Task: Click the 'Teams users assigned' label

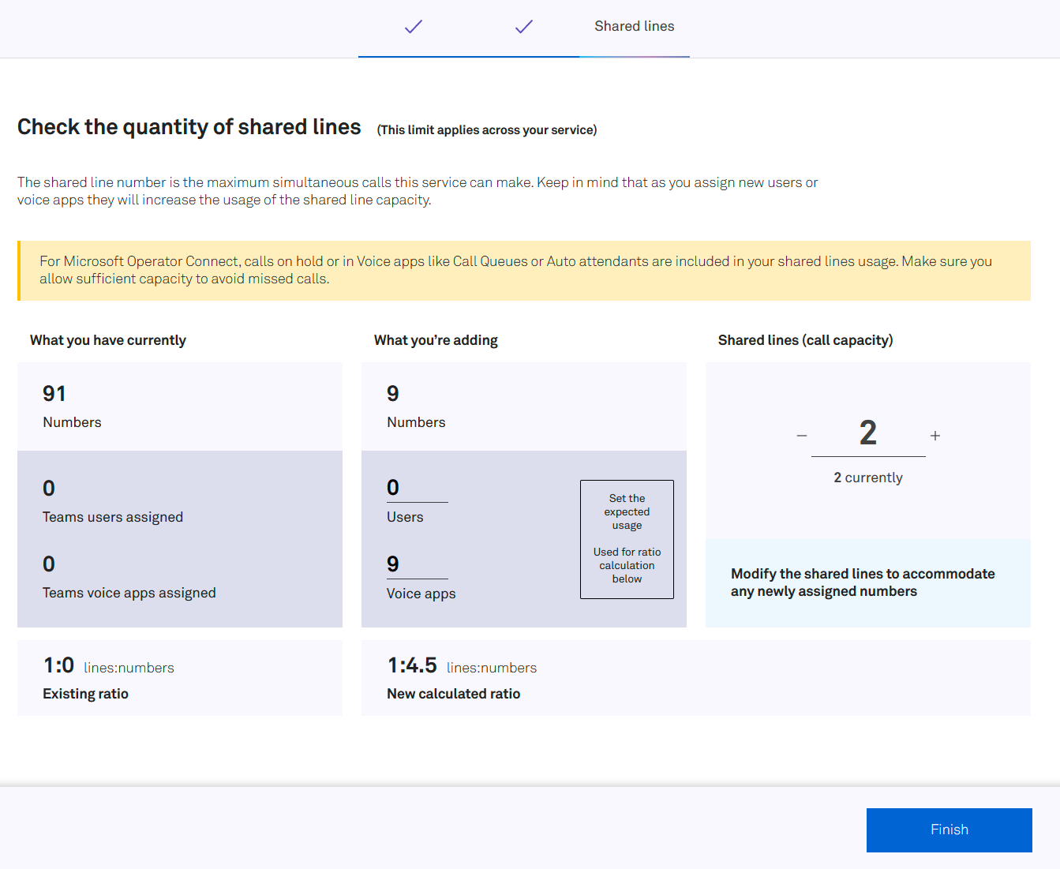Action: pyautogui.click(x=113, y=517)
